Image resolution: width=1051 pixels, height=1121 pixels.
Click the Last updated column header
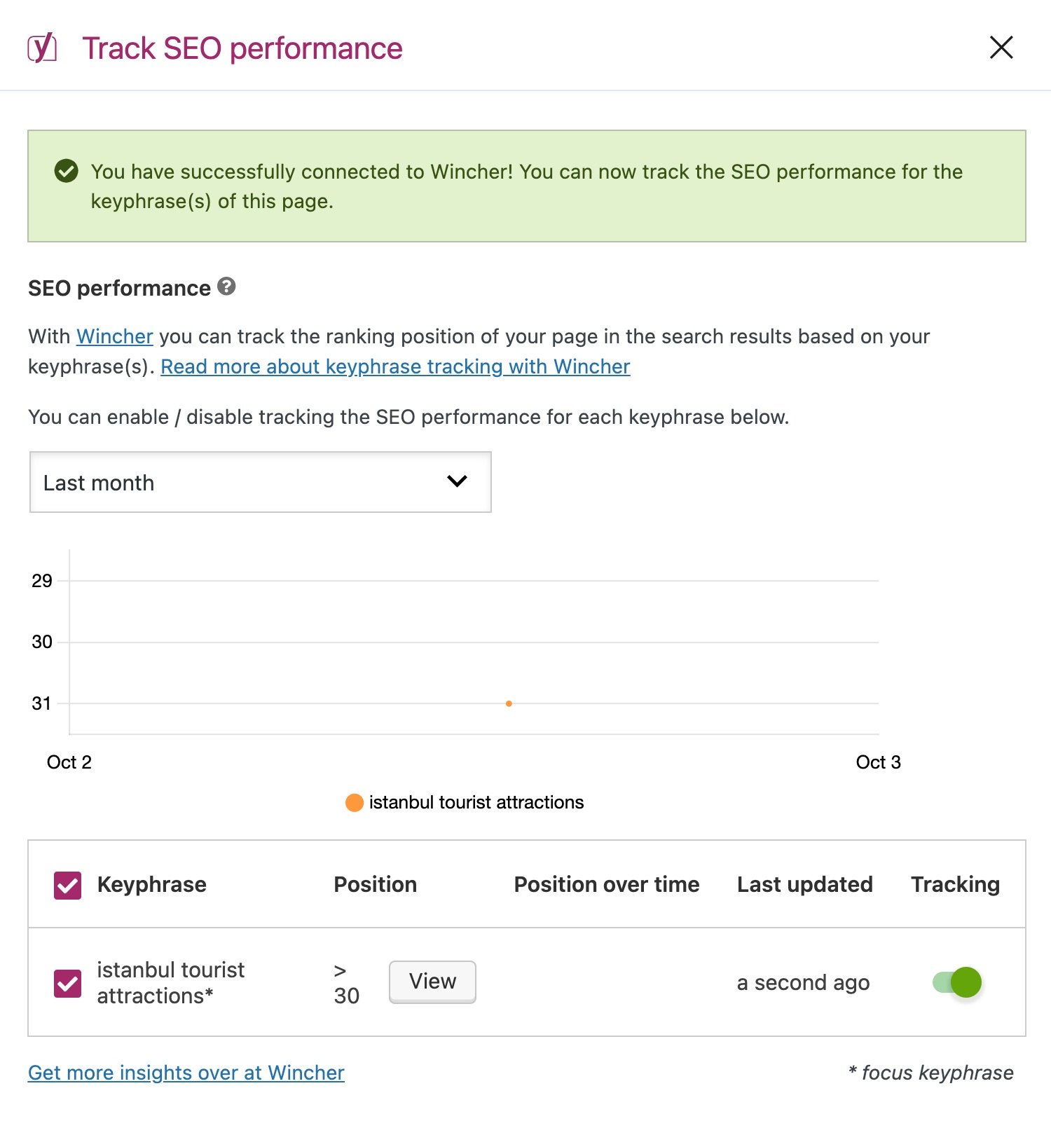click(804, 885)
